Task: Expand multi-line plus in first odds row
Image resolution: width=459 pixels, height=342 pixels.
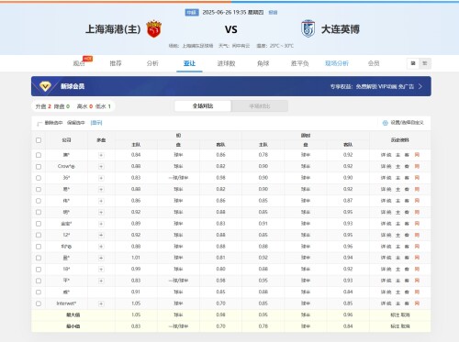Action: click(x=101, y=155)
